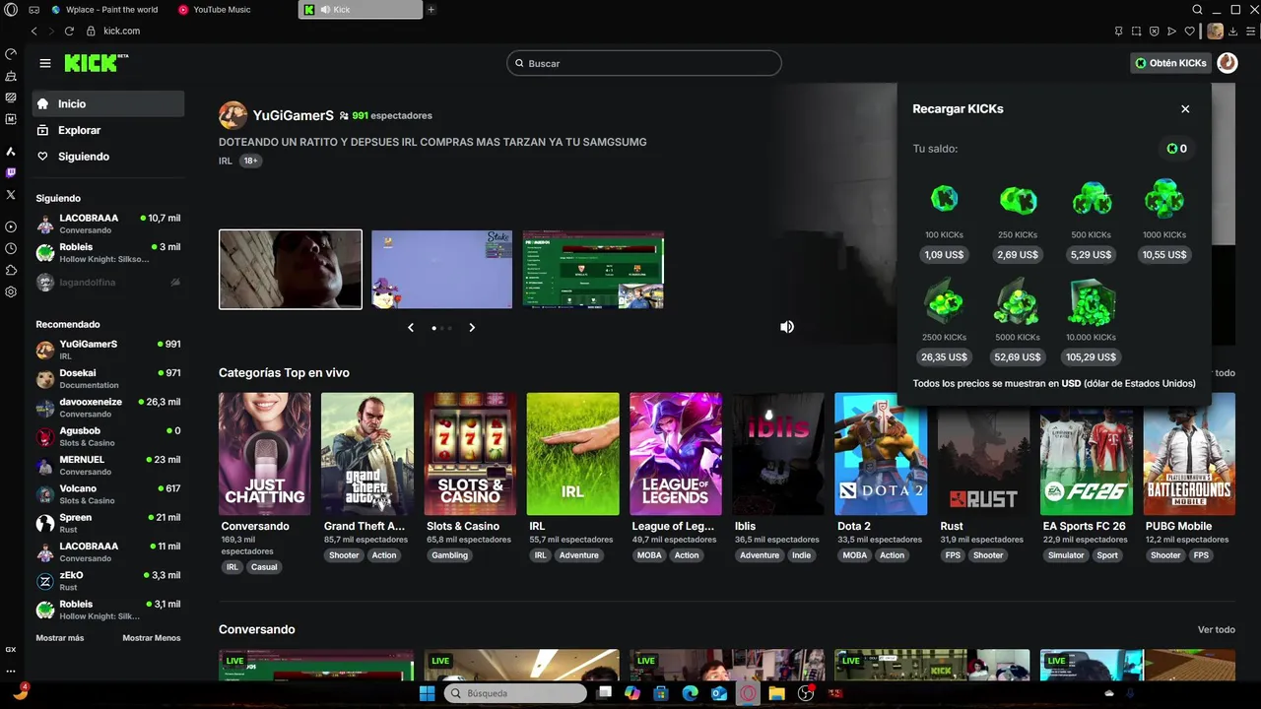Go to the Inicio section
Image resolution: width=1261 pixels, height=709 pixels.
108,103
